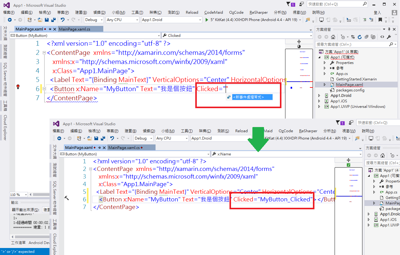Click Navigate Backward arrow in upper window toolbar
The width and height of the screenshot is (400, 255).
click(x=10, y=20)
